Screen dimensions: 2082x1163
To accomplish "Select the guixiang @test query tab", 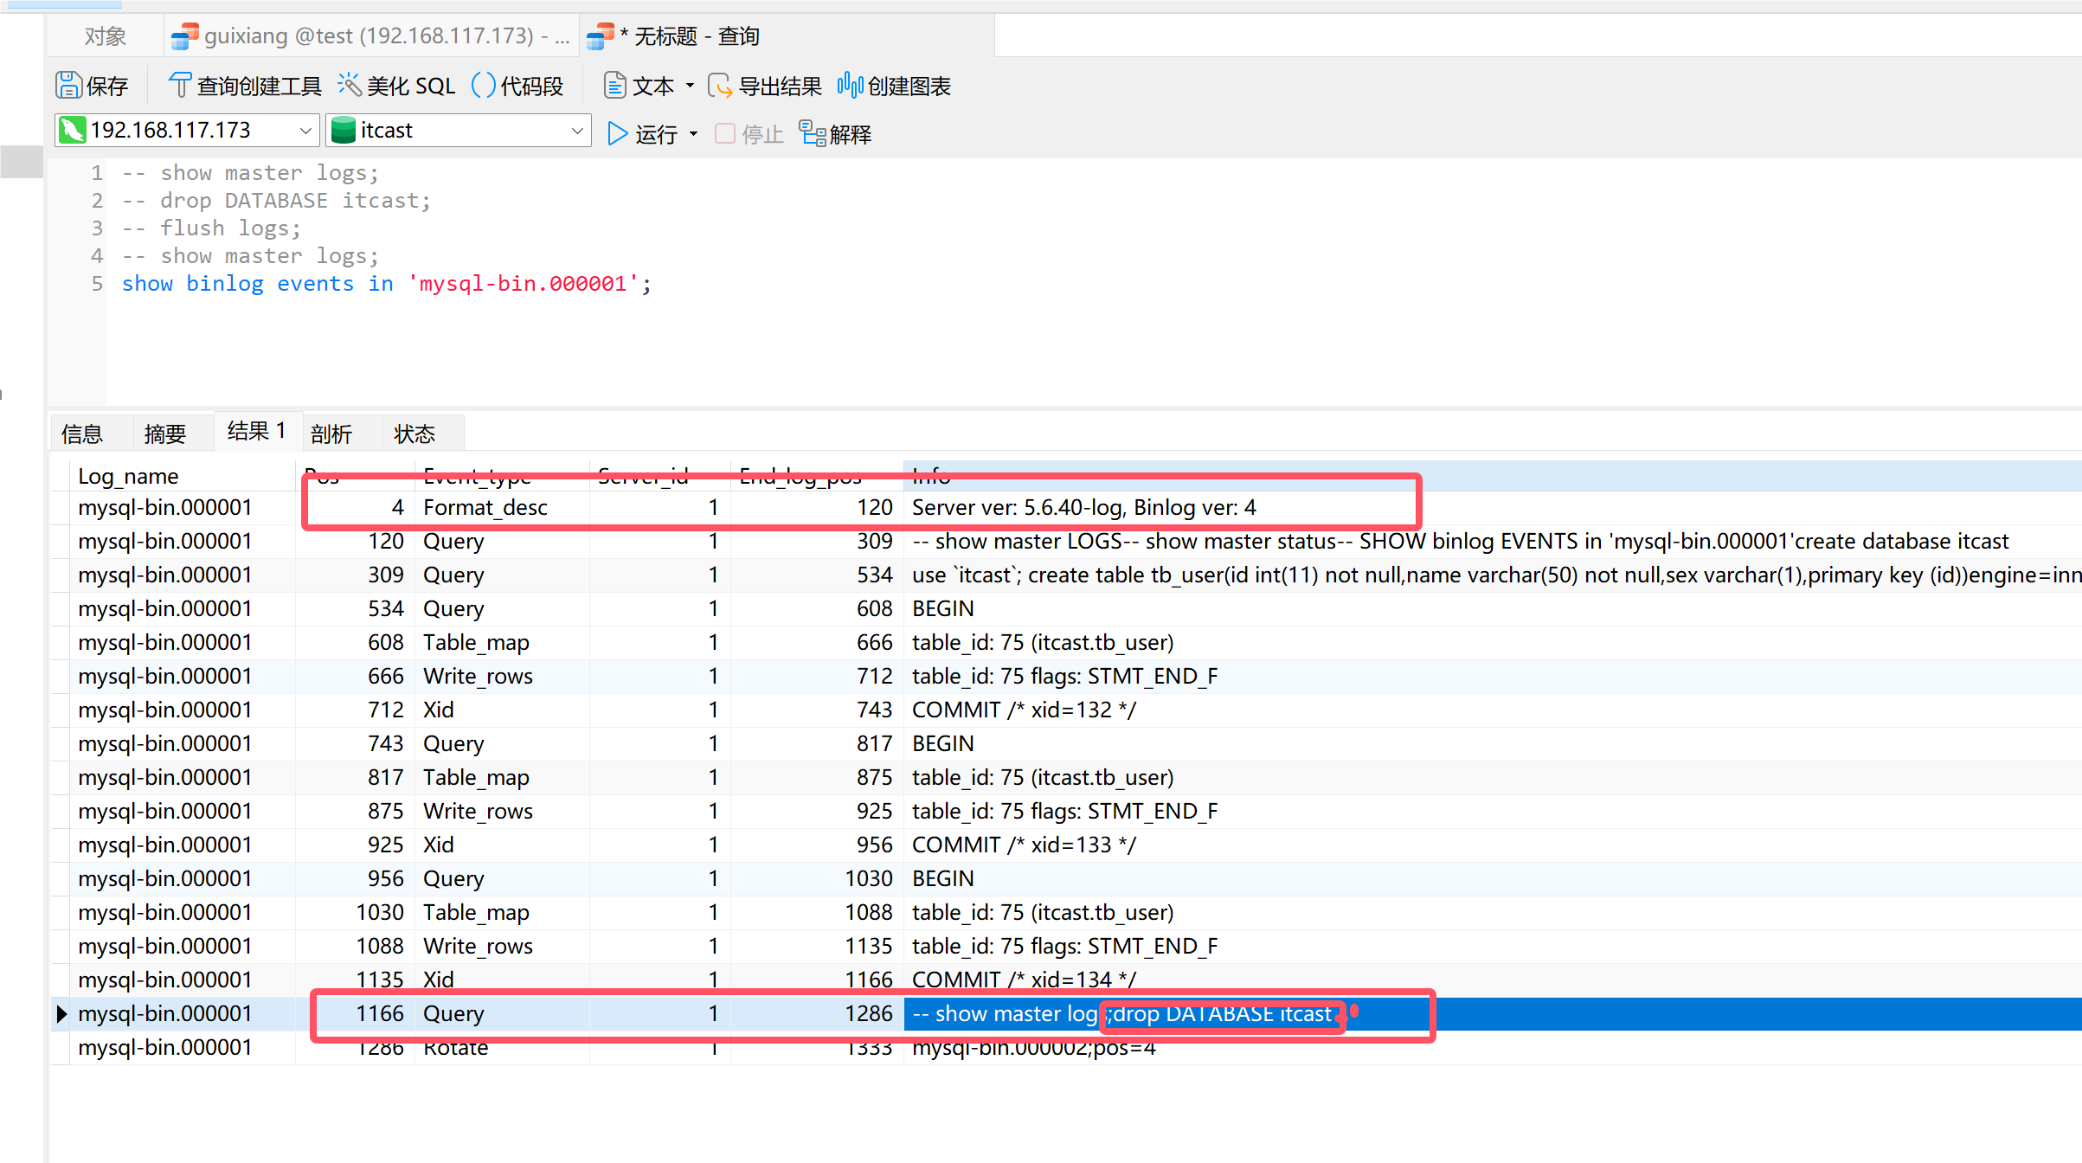I will pos(372,36).
